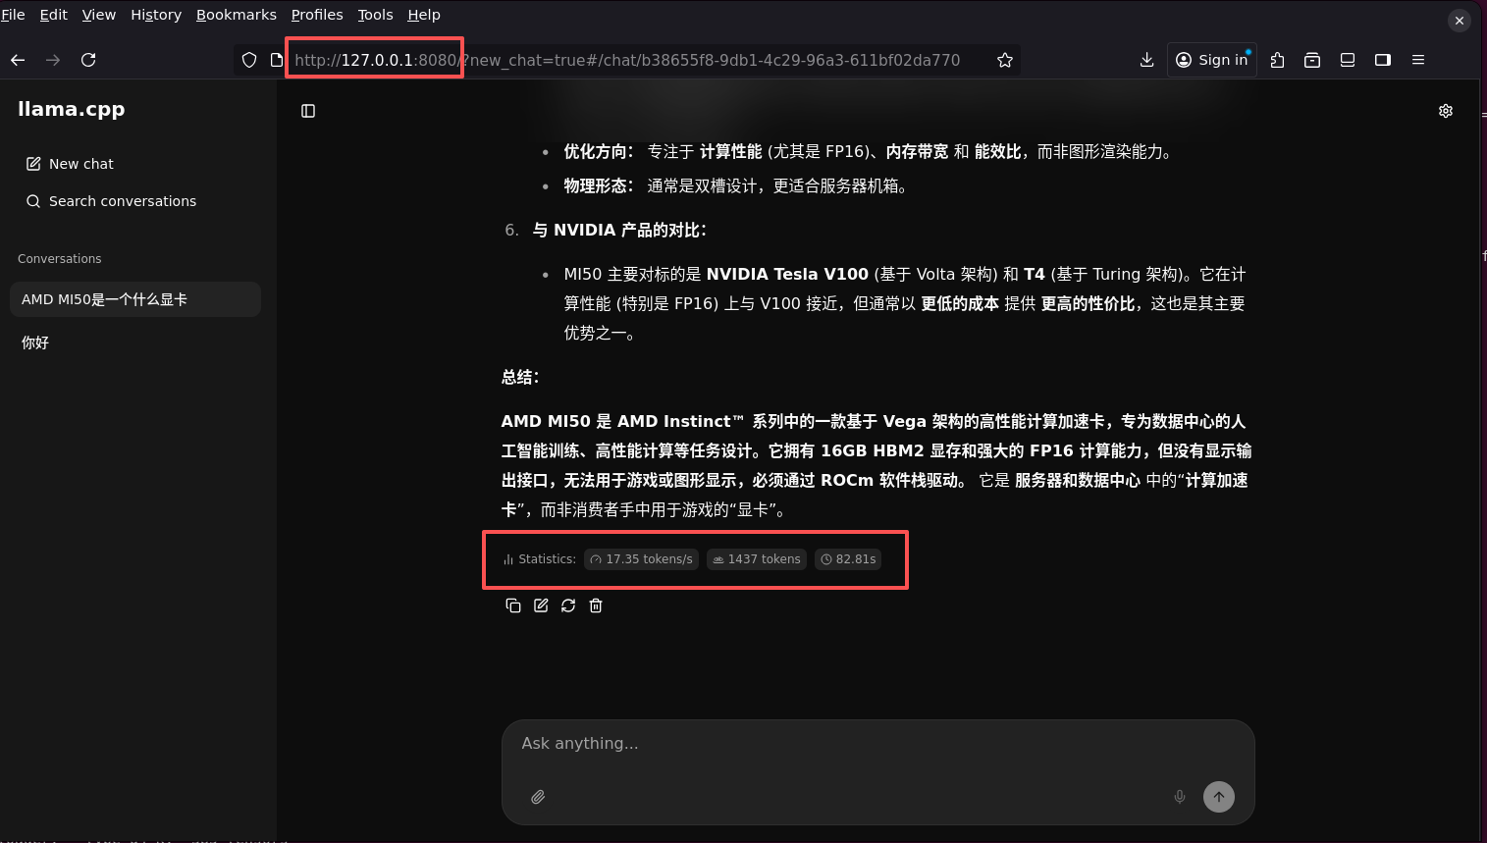The image size is (1487, 843).
Task: Copy the assistant's response message
Action: 513,606
